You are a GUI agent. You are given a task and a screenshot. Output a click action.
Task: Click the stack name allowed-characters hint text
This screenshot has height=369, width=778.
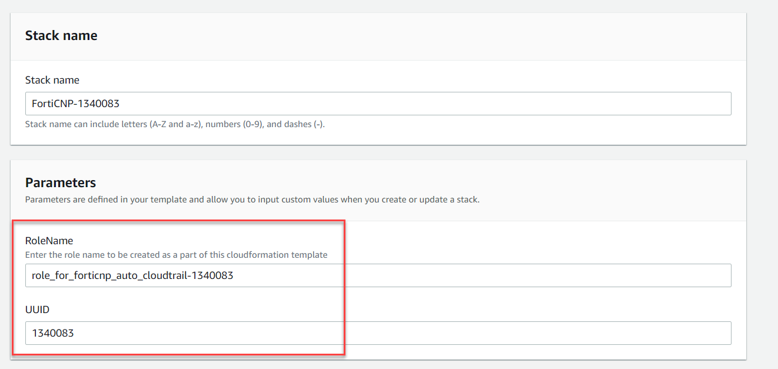coord(175,125)
